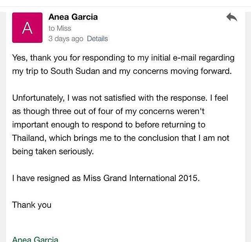251x242 pixels.
Task: Click the 'Thank you' closing line
Action: click(x=32, y=205)
